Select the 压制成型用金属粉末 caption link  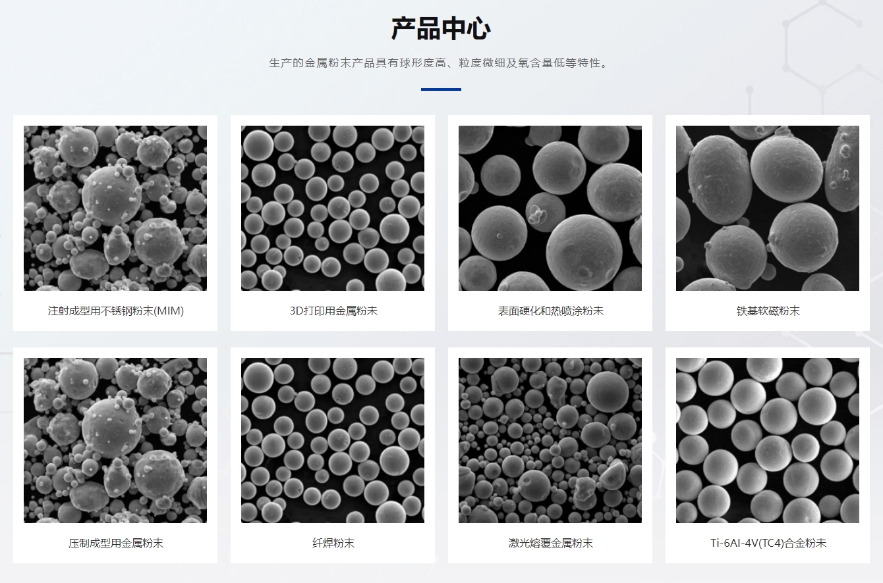pyautogui.click(x=115, y=543)
